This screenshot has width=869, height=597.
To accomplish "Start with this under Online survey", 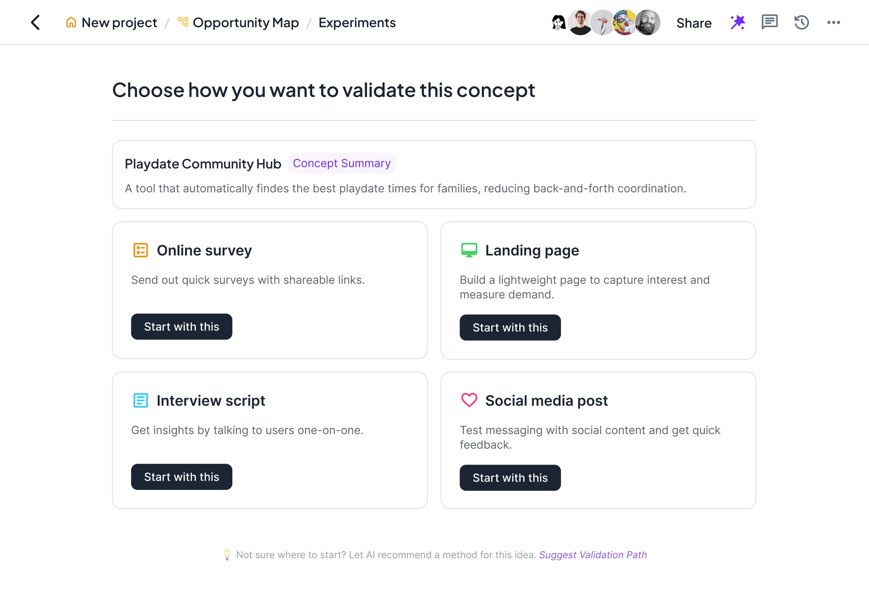I will pos(181,327).
